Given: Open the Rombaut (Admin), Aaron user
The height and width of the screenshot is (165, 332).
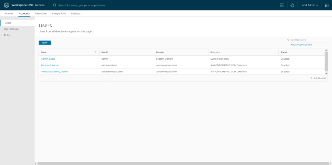Looking at the screenshot, I should pos(54,72).
